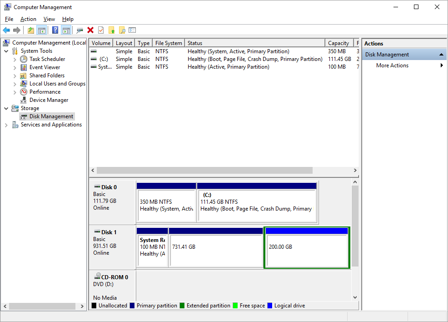Select Device Manager tree label
Screen dimensions: 448x322
49,100
